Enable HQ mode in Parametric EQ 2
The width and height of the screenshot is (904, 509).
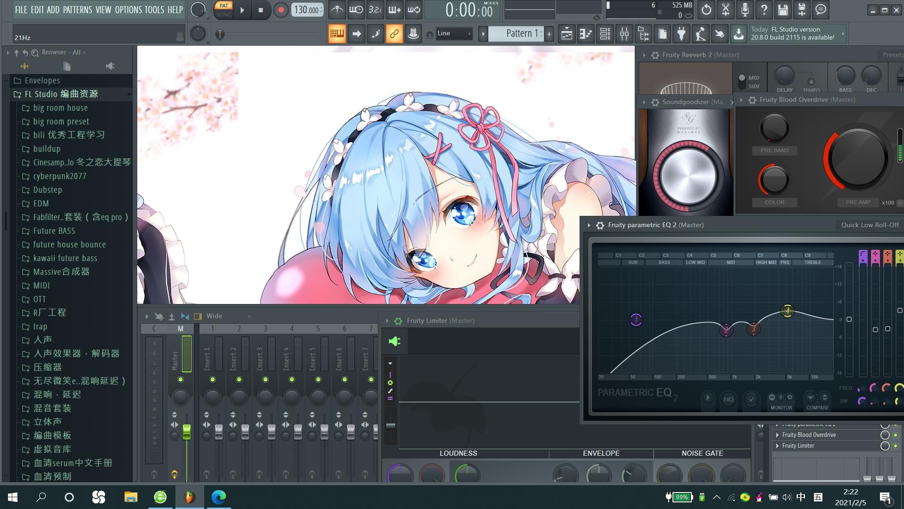(x=728, y=399)
